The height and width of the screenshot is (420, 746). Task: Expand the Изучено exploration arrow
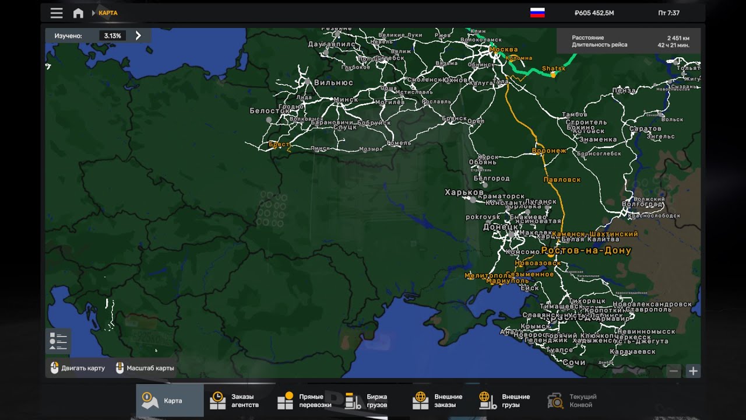[138, 36]
